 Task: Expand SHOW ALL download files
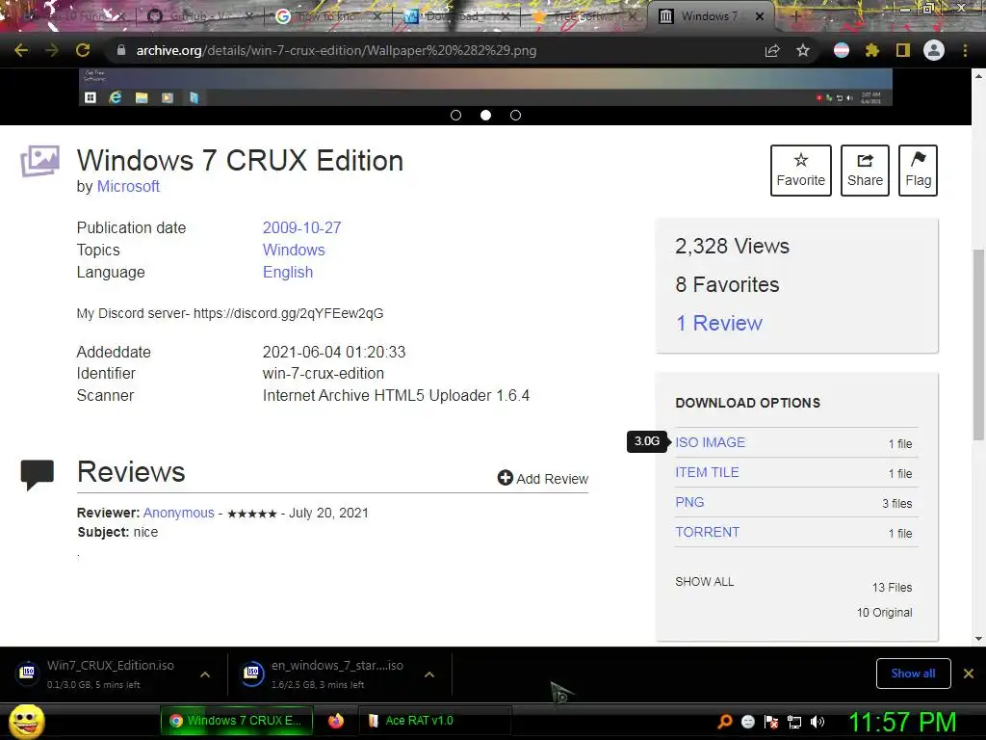704,581
